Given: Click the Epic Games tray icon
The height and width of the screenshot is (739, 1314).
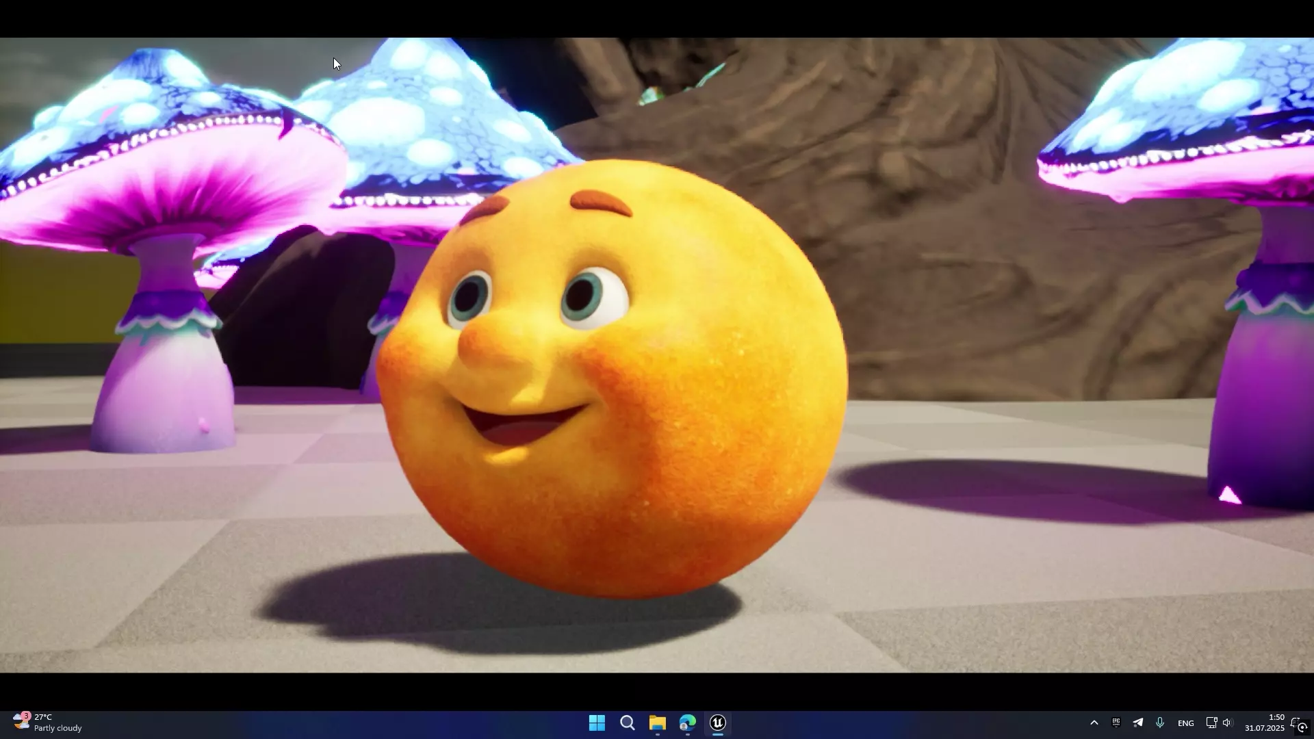Looking at the screenshot, I should click(x=1116, y=723).
